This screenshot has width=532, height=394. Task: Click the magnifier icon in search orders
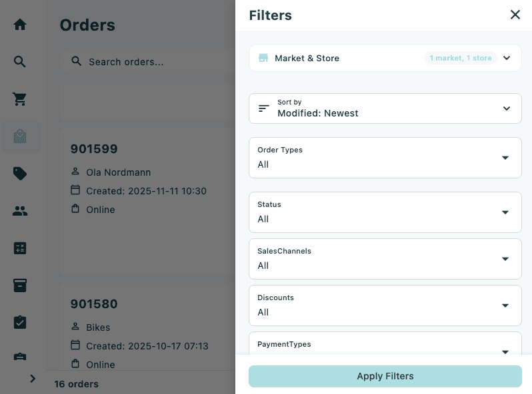point(77,61)
